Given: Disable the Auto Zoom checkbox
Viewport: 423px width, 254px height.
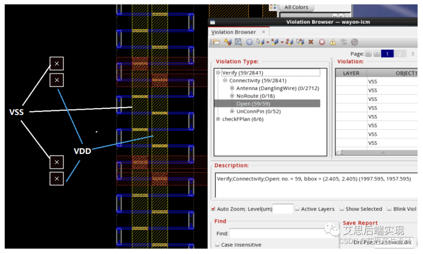Looking at the screenshot, I should click(213, 209).
